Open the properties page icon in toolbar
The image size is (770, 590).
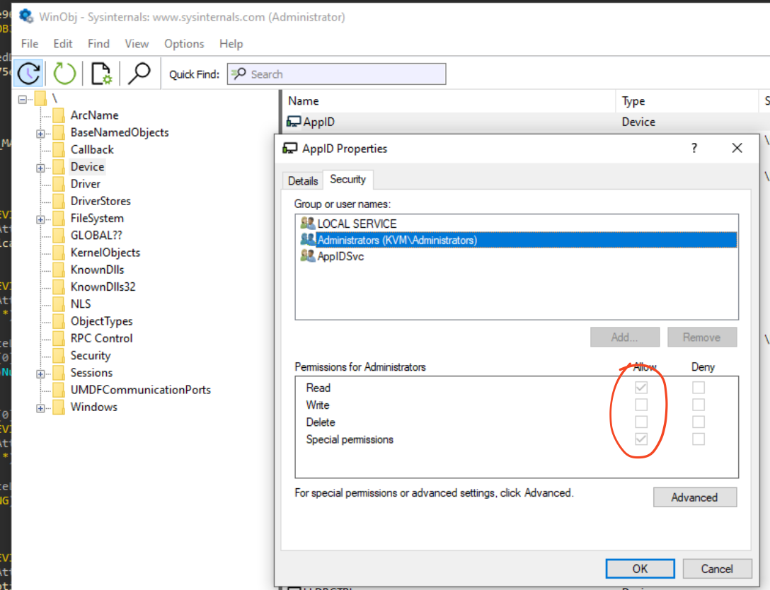pos(102,74)
